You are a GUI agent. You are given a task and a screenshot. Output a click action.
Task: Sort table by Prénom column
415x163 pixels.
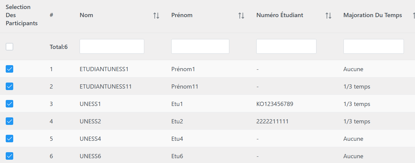tap(241, 16)
